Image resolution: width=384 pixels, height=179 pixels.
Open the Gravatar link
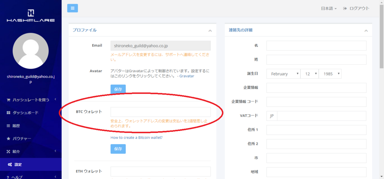pos(187,76)
